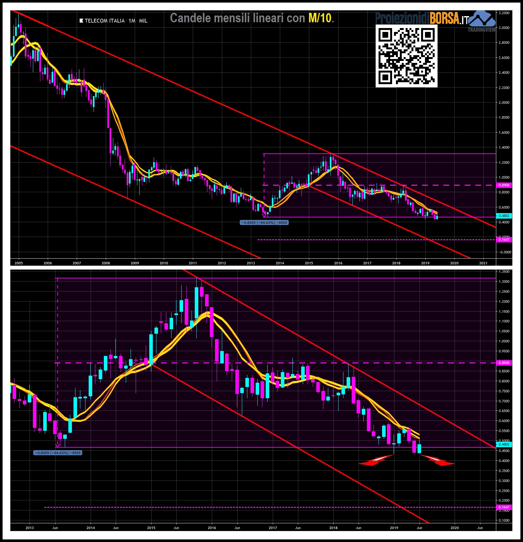Image resolution: width=523 pixels, height=542 pixels.
Task: Click the chart title 'Candele mensili lineari con M/10.'
Action: click(x=252, y=18)
